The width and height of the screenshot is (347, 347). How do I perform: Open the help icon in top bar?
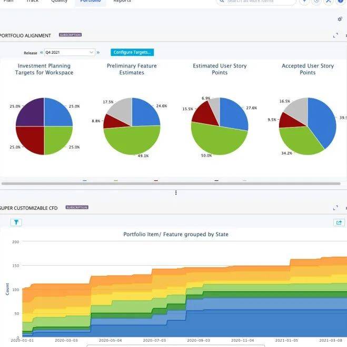[341, 2]
